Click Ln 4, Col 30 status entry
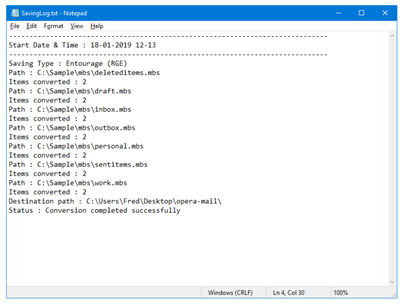 click(289, 292)
